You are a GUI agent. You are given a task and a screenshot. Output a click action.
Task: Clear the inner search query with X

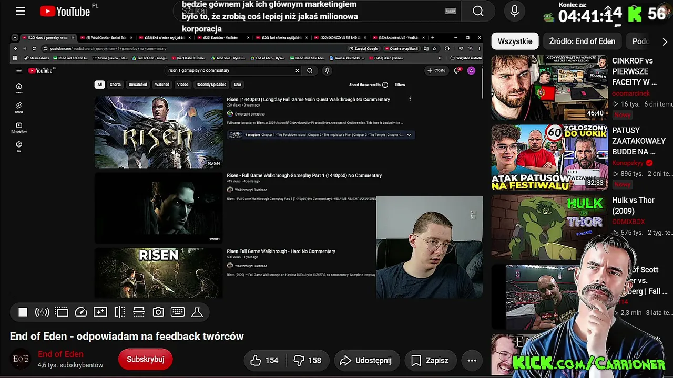(x=297, y=70)
